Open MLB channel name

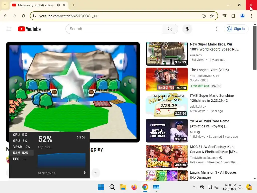click(193, 132)
